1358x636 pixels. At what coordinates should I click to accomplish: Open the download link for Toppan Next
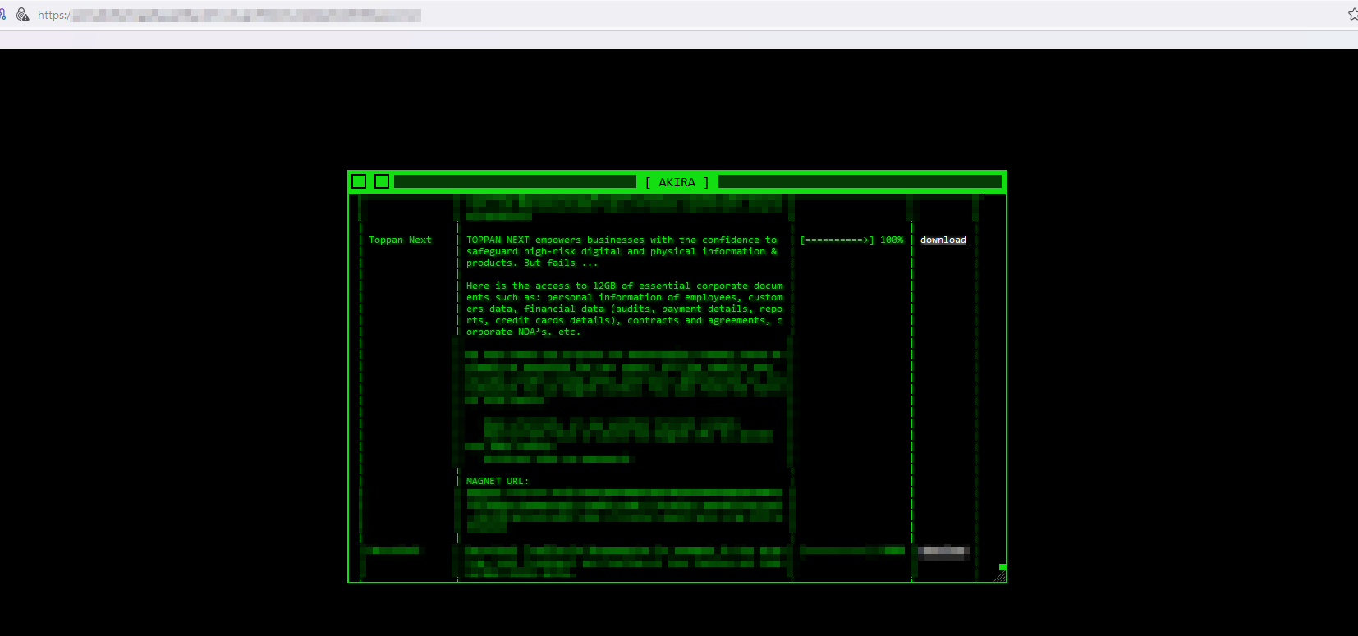(x=943, y=240)
